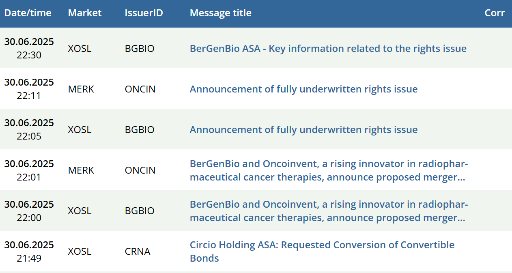Open BGBIO's 22:05 underwritten rights issue announcement
This screenshot has height=273, width=512.
coord(303,130)
